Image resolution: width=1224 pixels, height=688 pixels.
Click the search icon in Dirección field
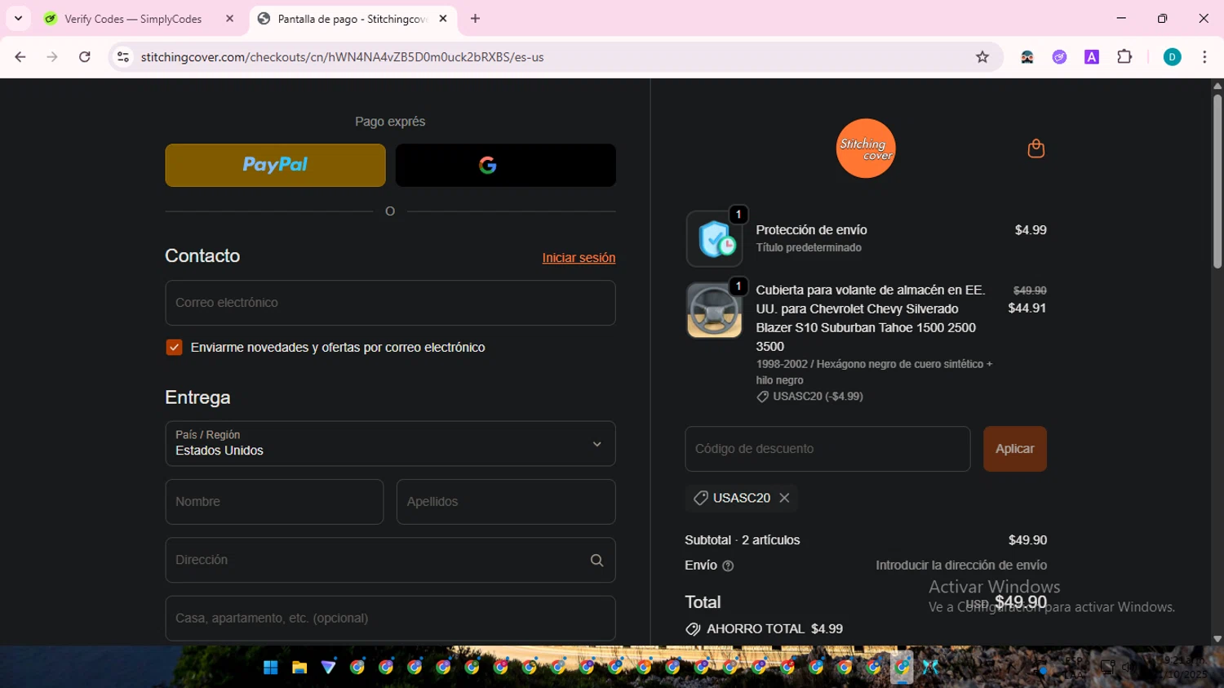596,560
